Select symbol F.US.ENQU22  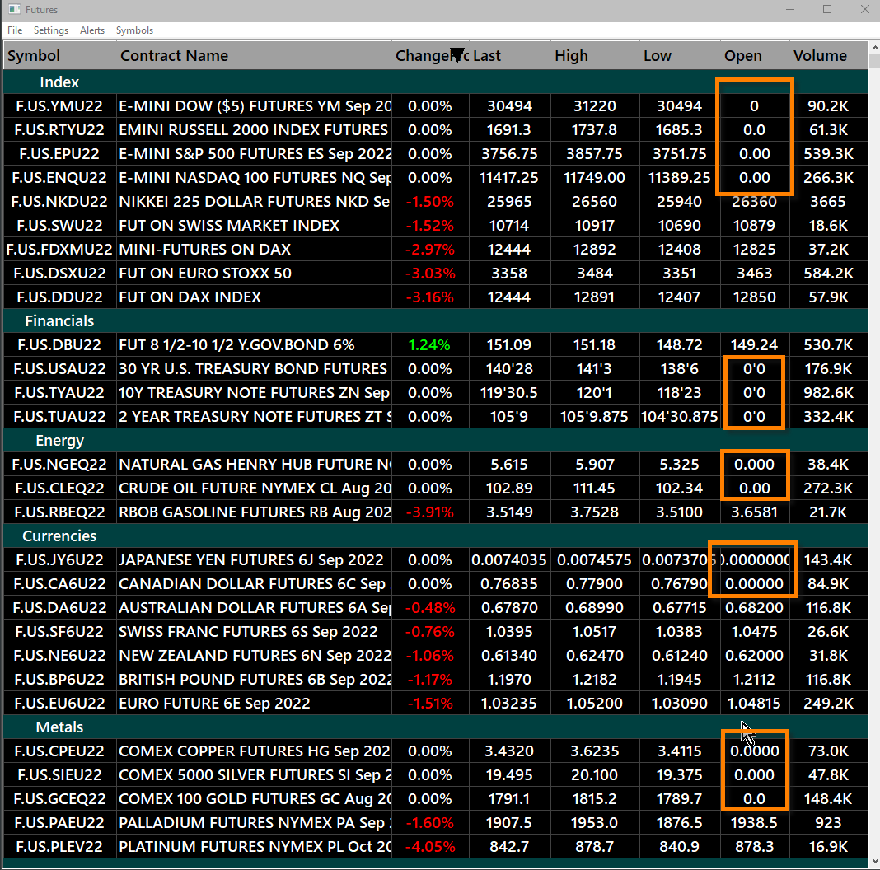tap(59, 178)
